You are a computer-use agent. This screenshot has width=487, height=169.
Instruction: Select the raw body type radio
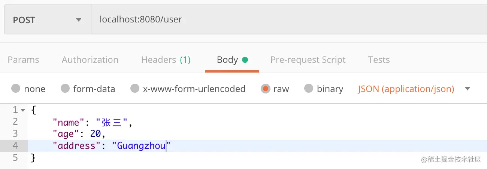[266, 89]
